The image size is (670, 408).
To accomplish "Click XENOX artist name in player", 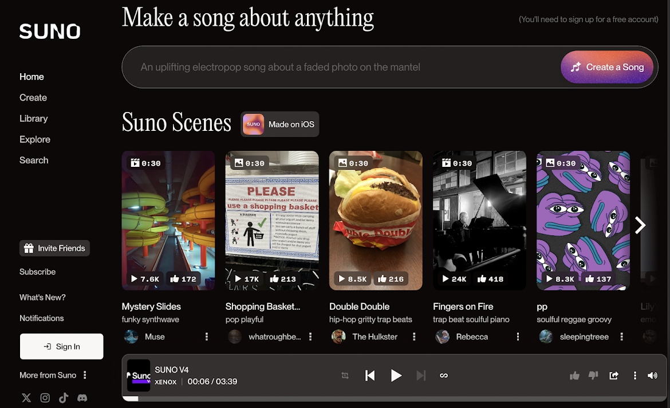I will pos(165,382).
